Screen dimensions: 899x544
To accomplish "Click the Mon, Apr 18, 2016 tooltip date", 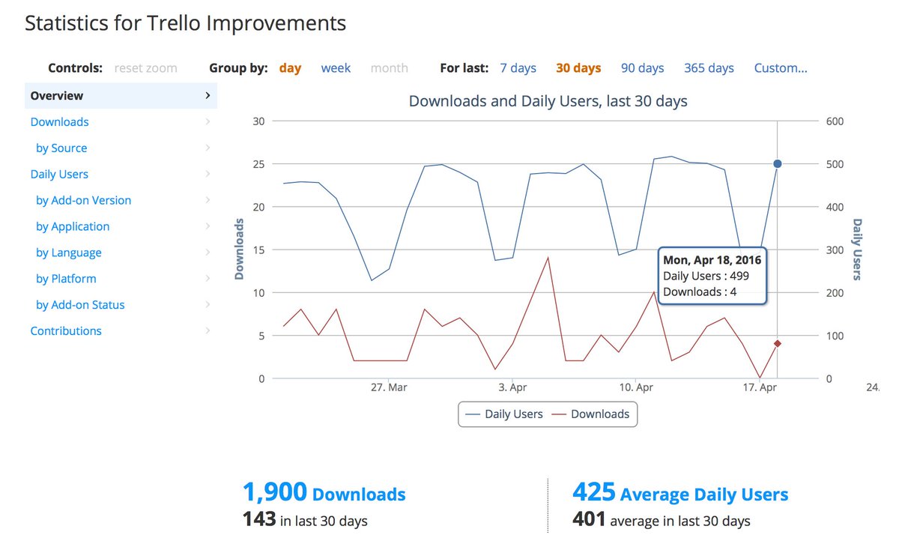I will pyautogui.click(x=712, y=260).
